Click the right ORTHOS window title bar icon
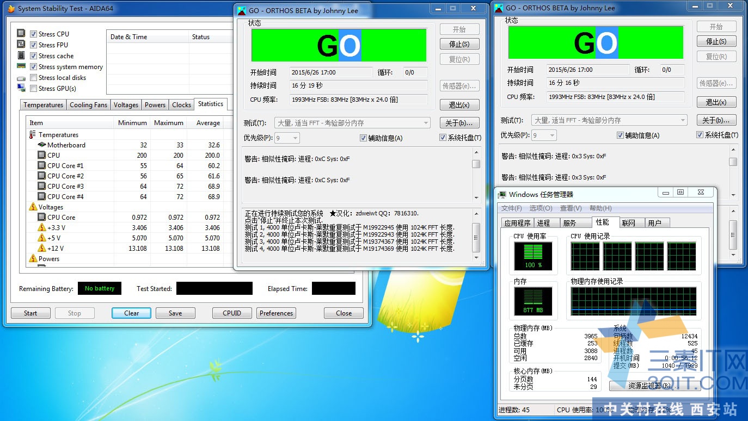748x421 pixels. 499,8
